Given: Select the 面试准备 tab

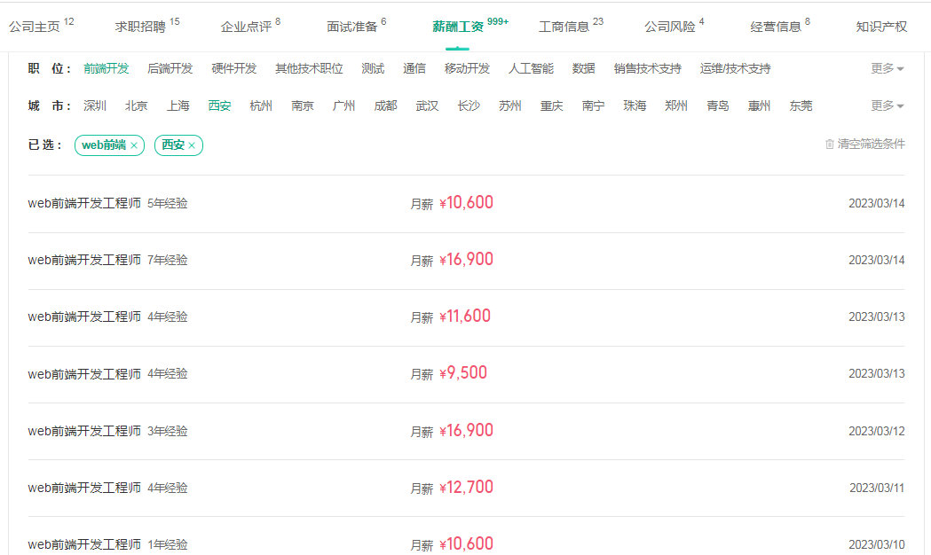Looking at the screenshot, I should [x=351, y=27].
